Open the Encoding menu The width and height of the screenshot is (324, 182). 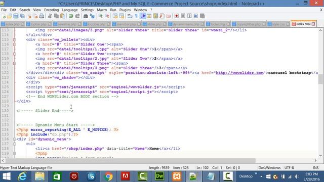pos(52,10)
